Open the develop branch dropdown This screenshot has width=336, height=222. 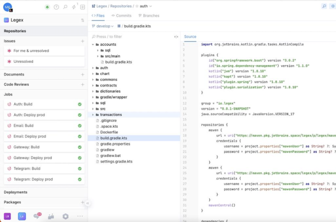pos(103,26)
